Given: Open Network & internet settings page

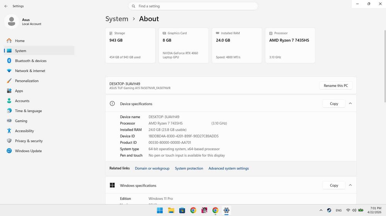Looking at the screenshot, I should [x=39, y=71].
